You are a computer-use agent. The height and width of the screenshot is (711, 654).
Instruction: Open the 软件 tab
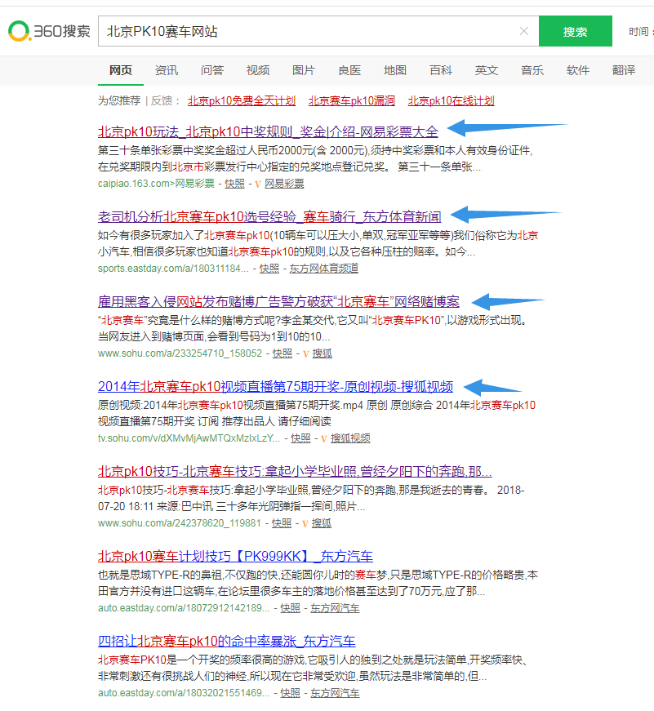pyautogui.click(x=578, y=70)
